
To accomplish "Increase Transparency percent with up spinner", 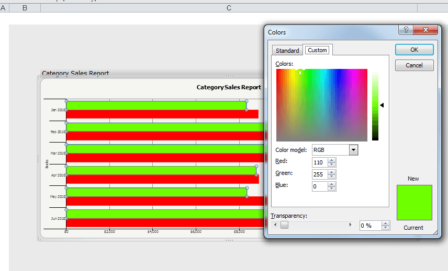I will pyautogui.click(x=385, y=223).
